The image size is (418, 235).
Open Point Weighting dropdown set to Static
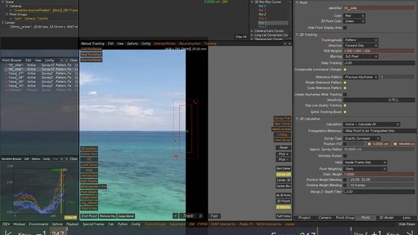click(365, 169)
